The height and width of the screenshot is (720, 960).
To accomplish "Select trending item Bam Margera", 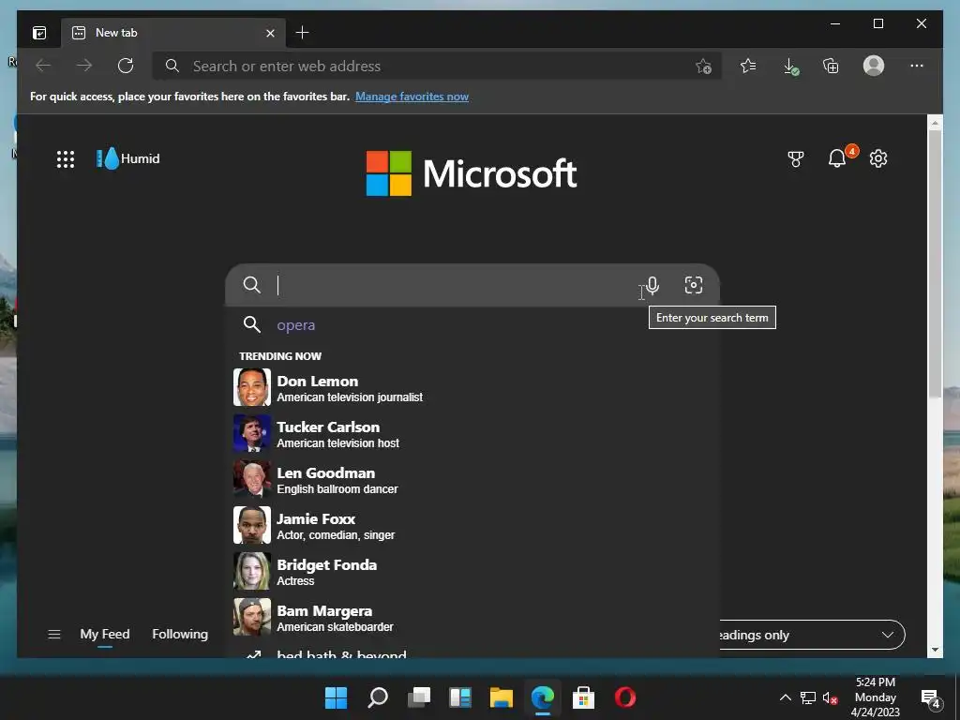I will pyautogui.click(x=472, y=617).
